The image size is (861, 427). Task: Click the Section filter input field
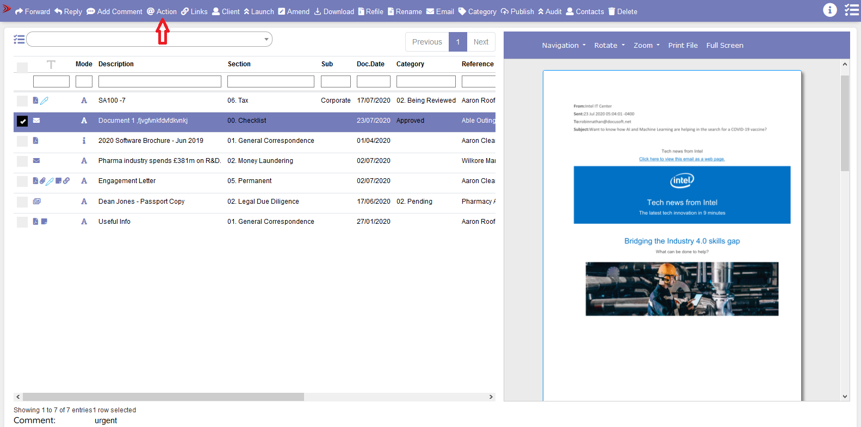point(271,81)
